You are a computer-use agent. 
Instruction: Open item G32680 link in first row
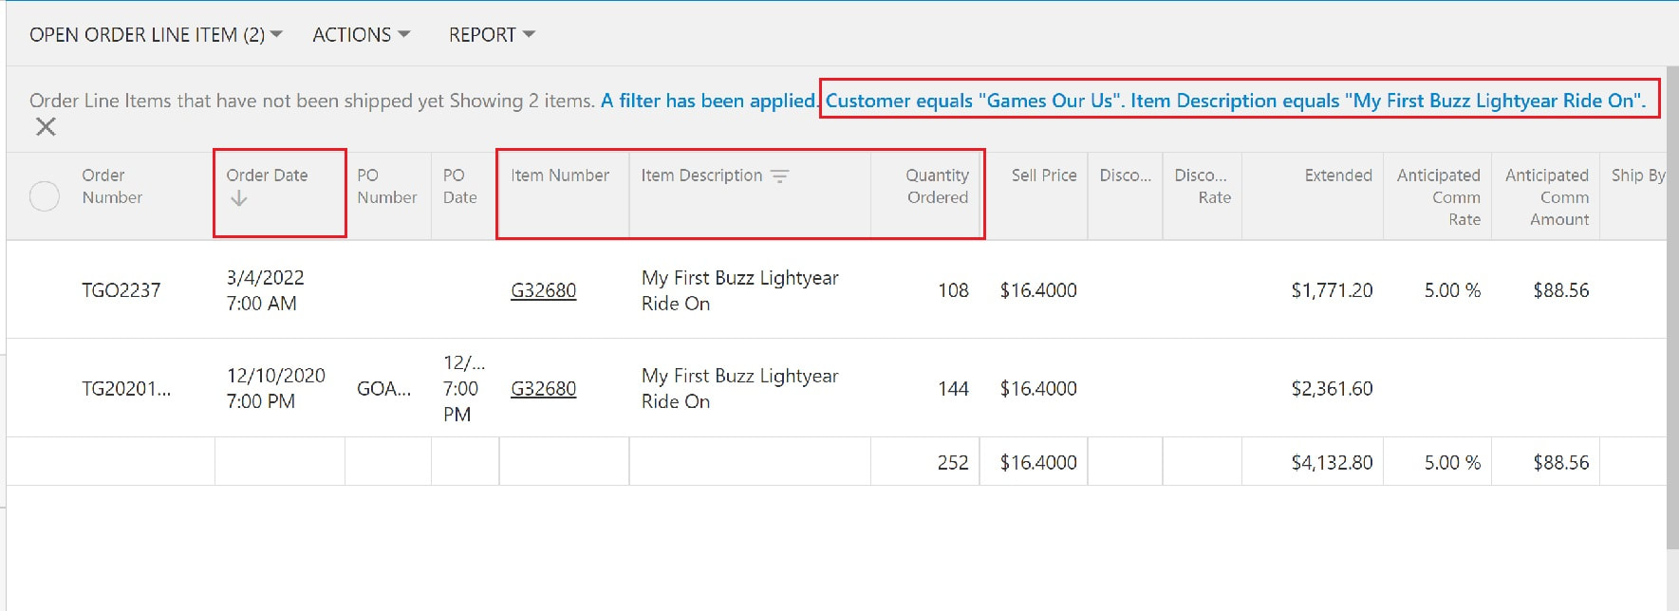(x=543, y=290)
